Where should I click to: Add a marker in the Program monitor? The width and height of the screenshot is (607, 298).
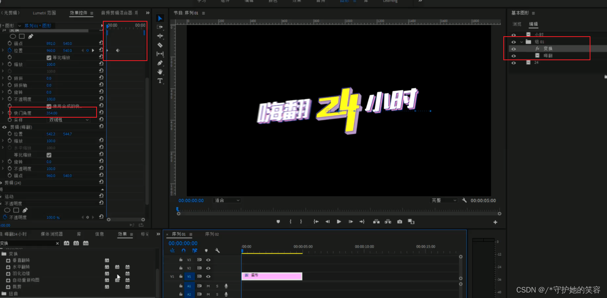point(278,222)
